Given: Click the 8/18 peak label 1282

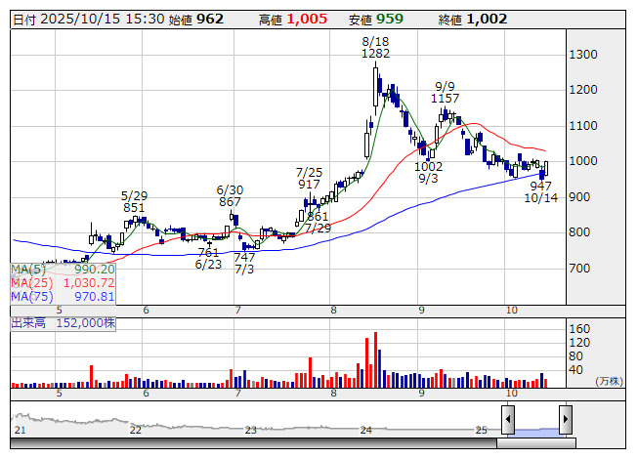Looking at the screenshot, I should (x=375, y=54).
